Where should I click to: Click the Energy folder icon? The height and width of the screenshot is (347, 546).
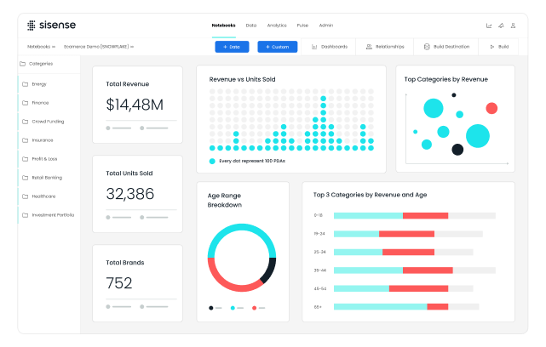coord(24,84)
